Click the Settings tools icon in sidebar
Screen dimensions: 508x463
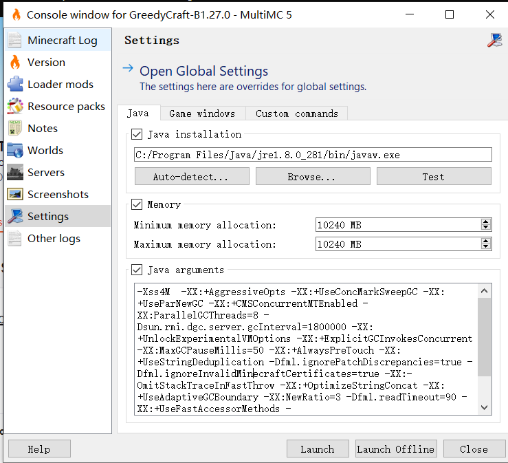click(15, 216)
